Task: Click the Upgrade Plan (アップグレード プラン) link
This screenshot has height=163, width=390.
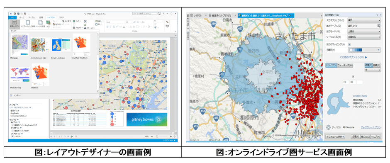Action: coord(371,127)
